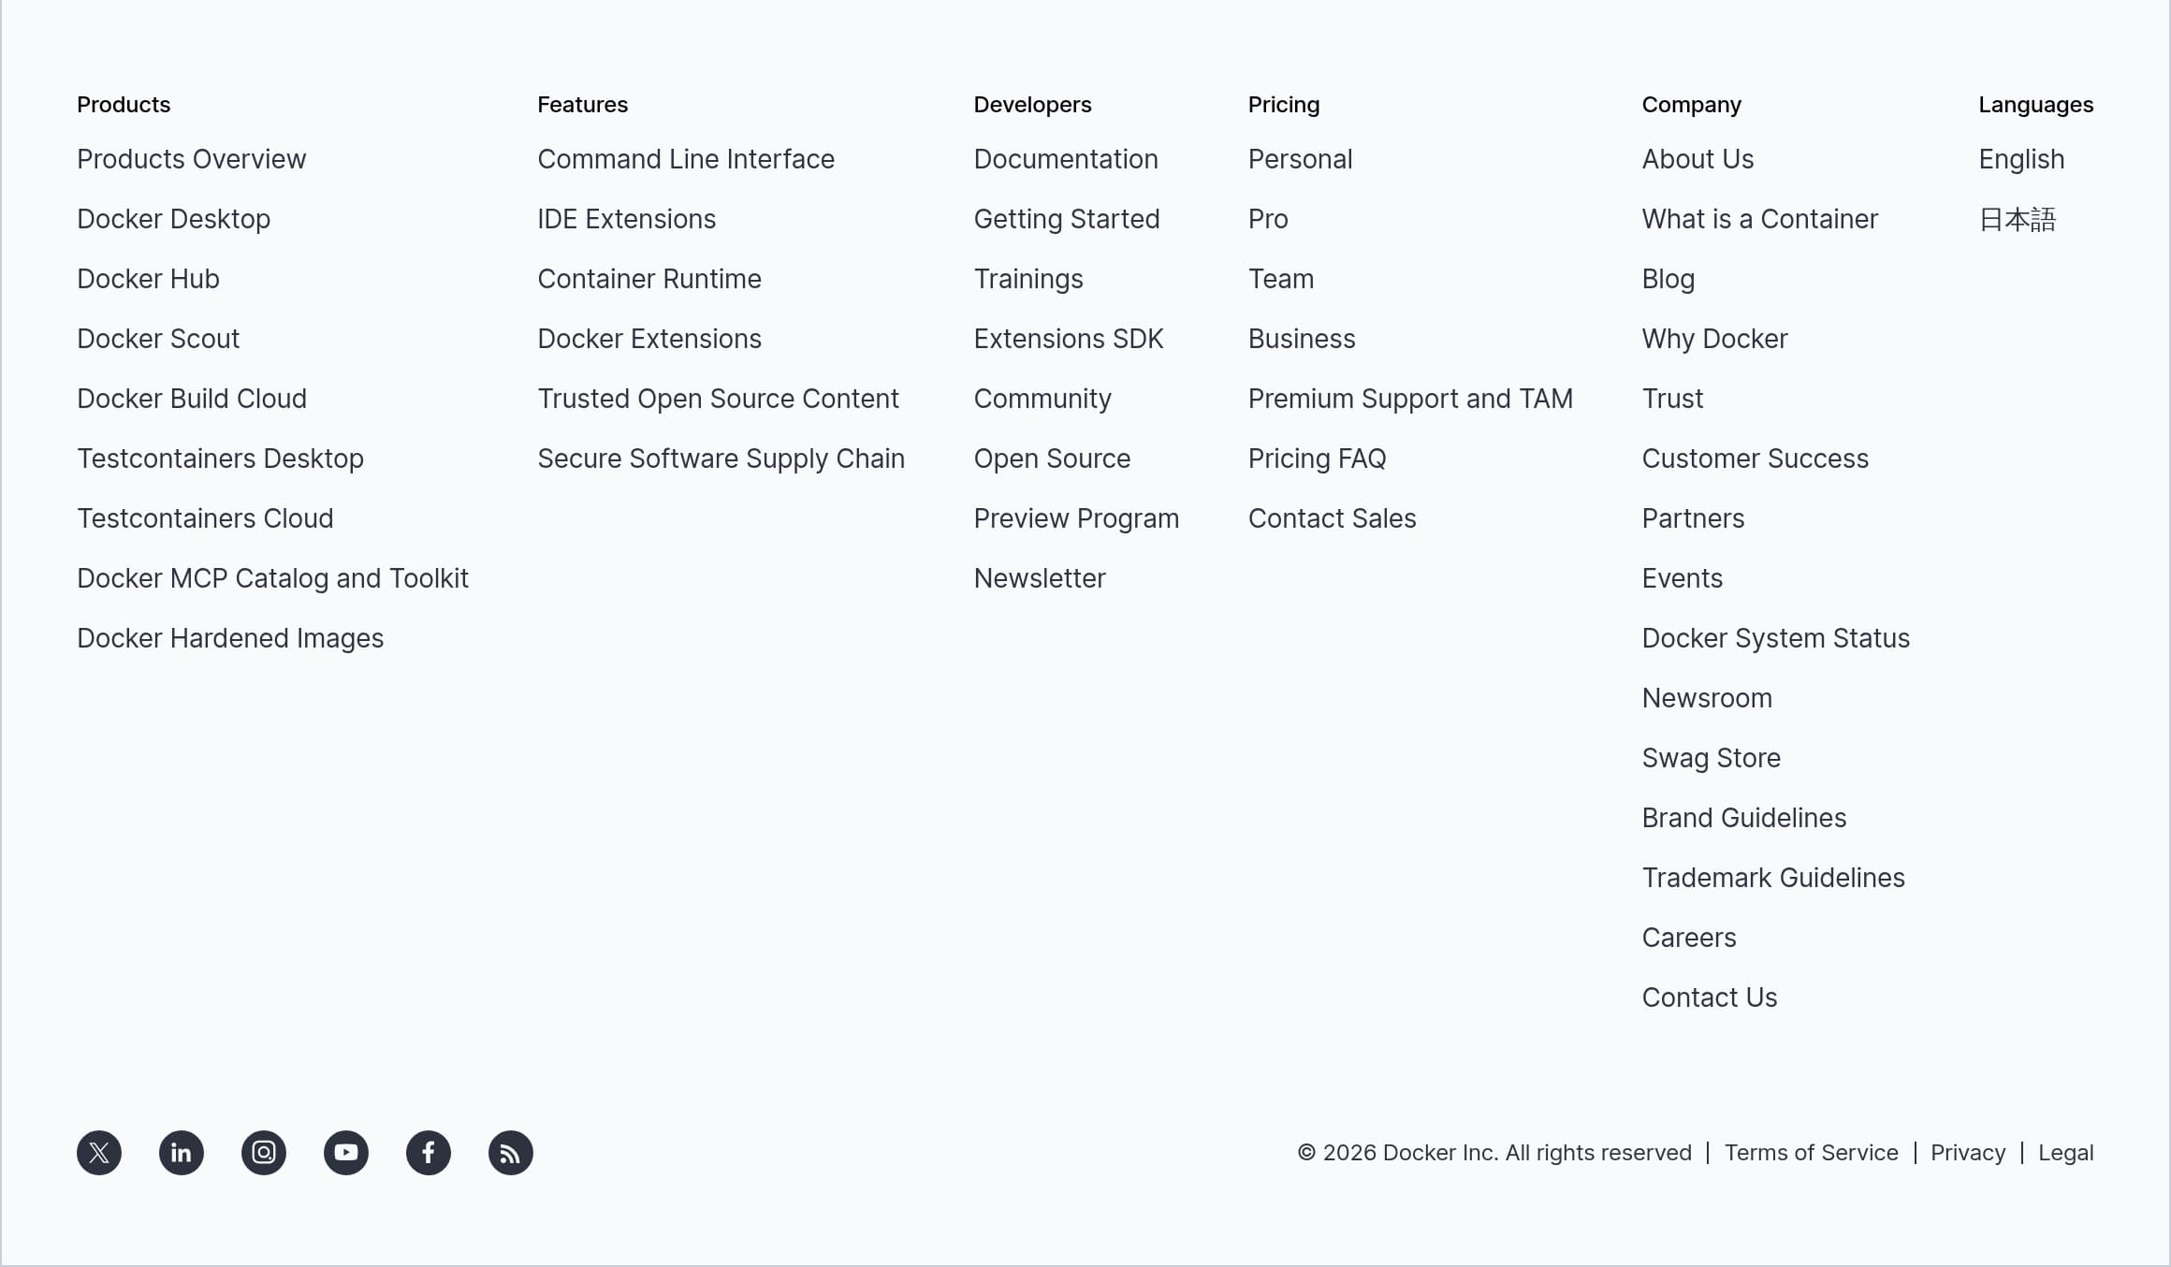Open Docker's YouTube channel
This screenshot has height=1267, width=2171.
(345, 1153)
